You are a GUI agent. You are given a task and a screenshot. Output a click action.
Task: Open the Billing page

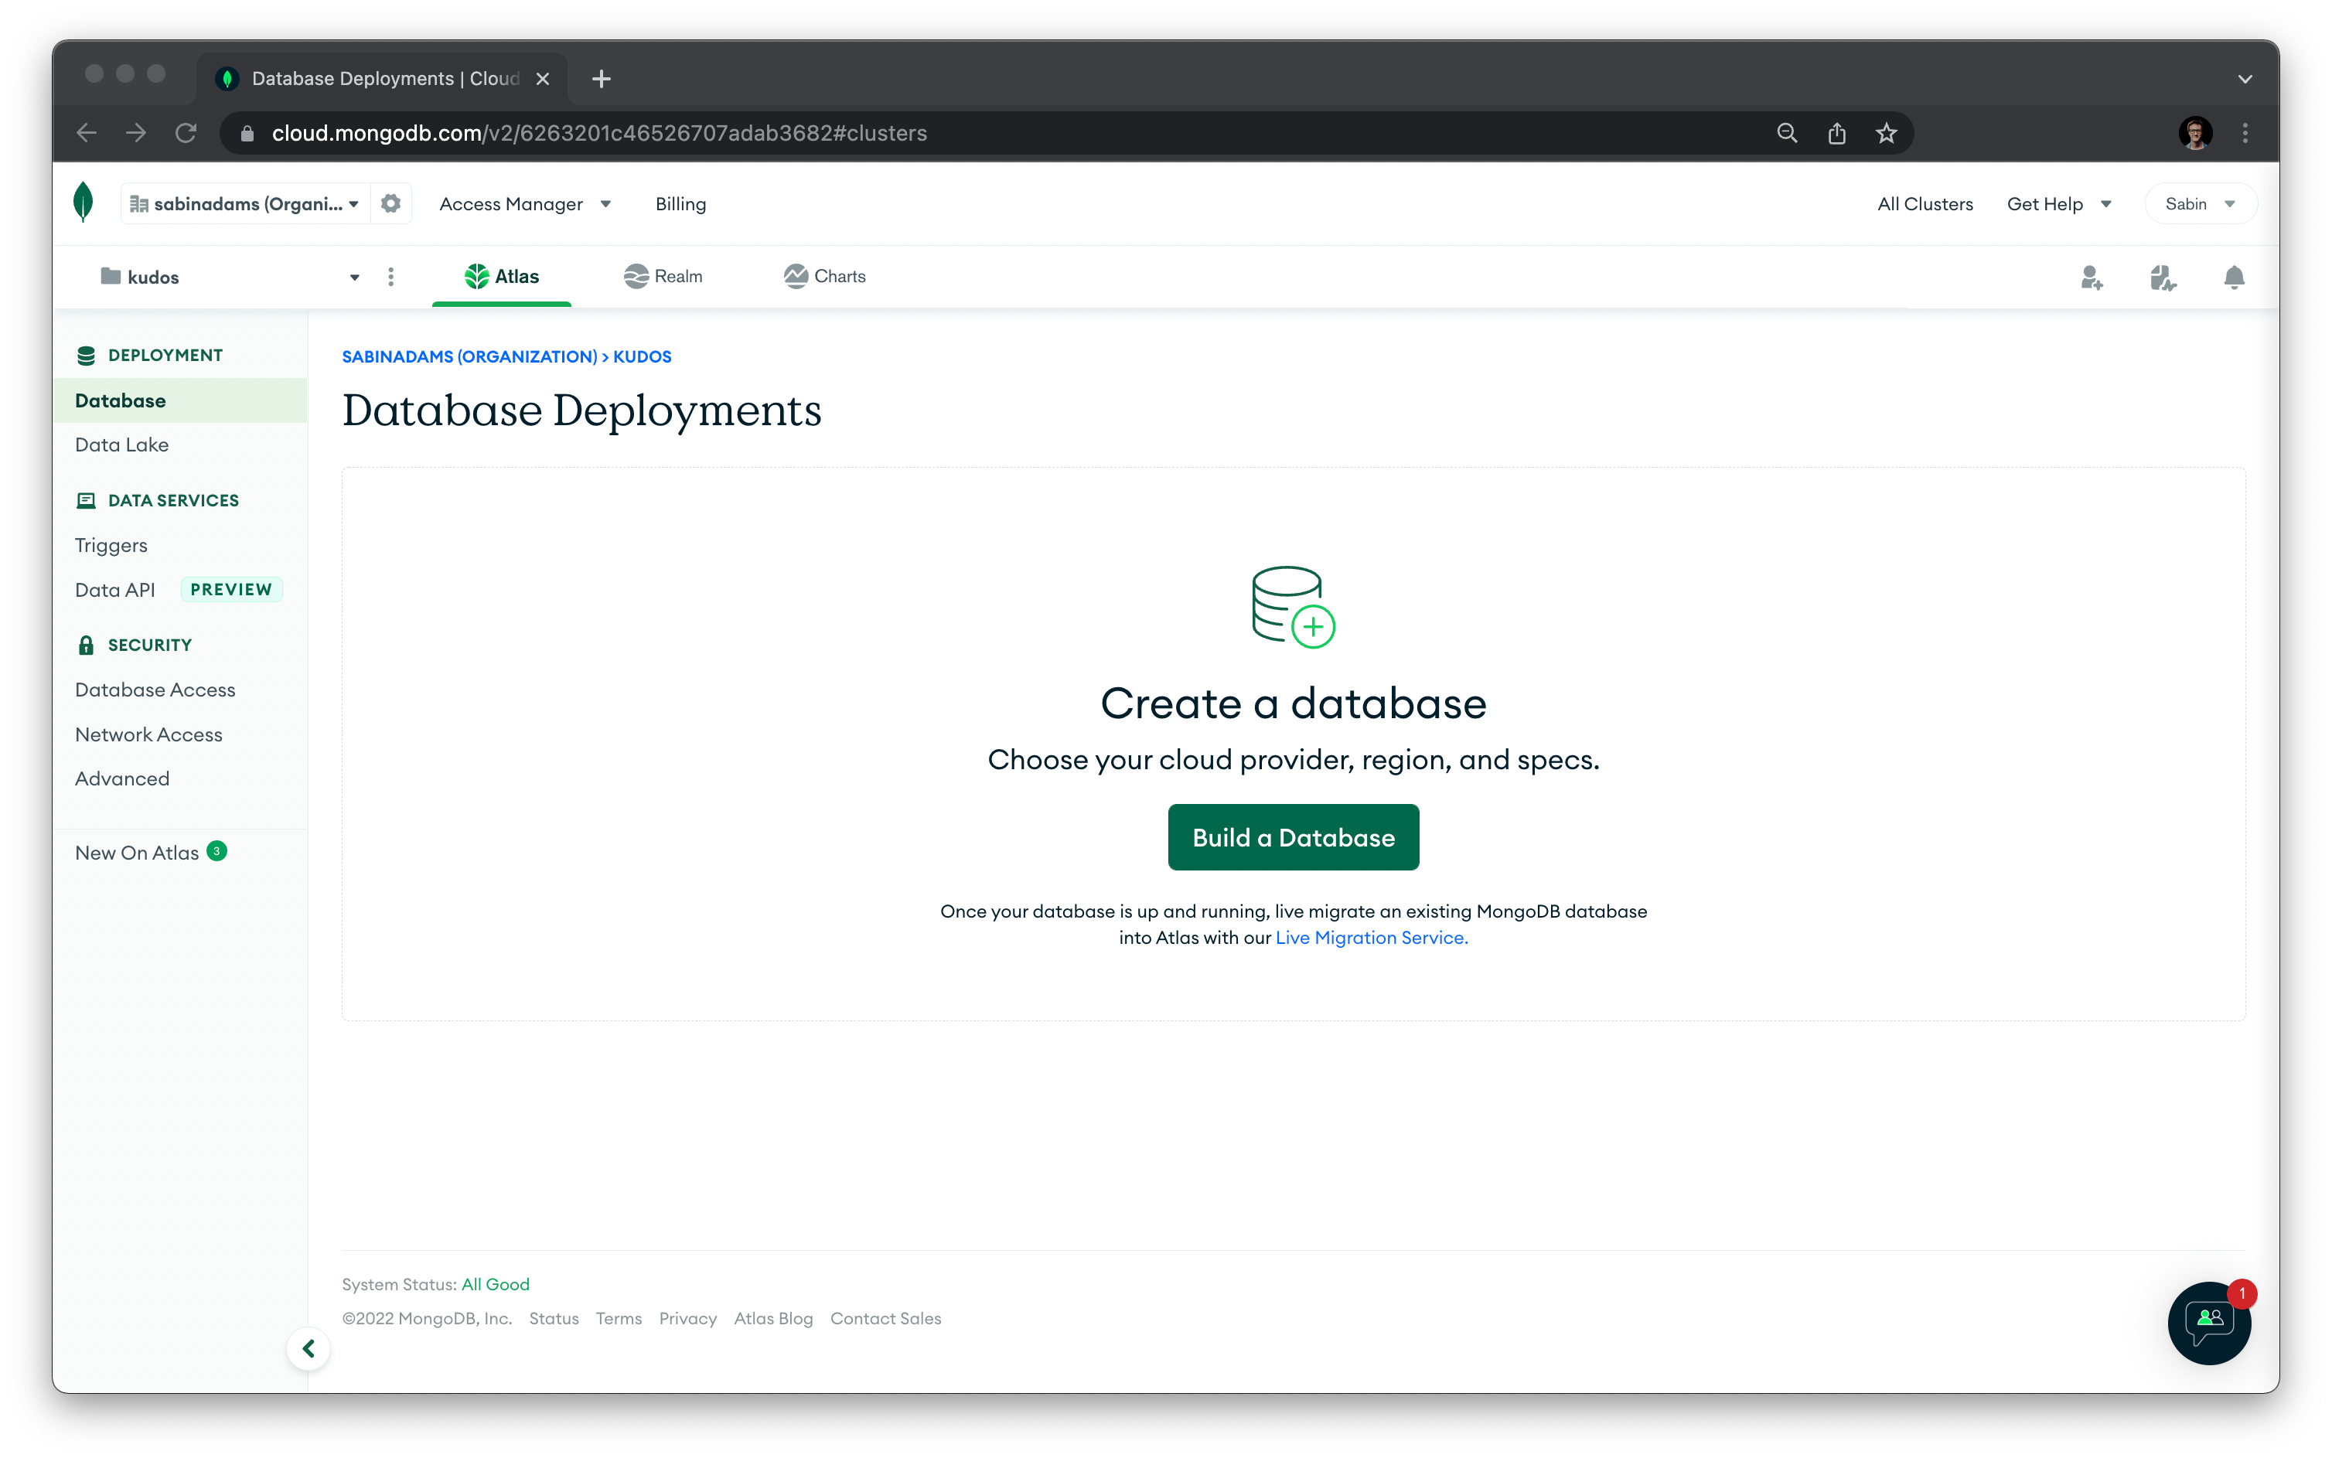click(681, 203)
